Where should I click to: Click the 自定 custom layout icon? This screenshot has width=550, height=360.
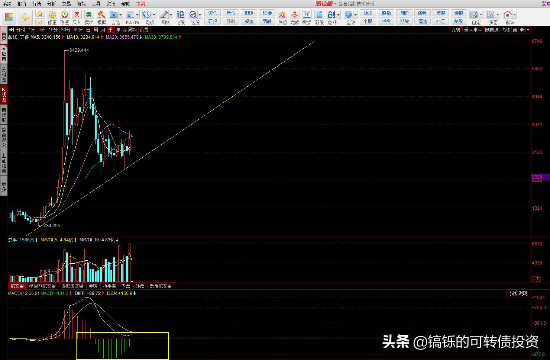474,15
